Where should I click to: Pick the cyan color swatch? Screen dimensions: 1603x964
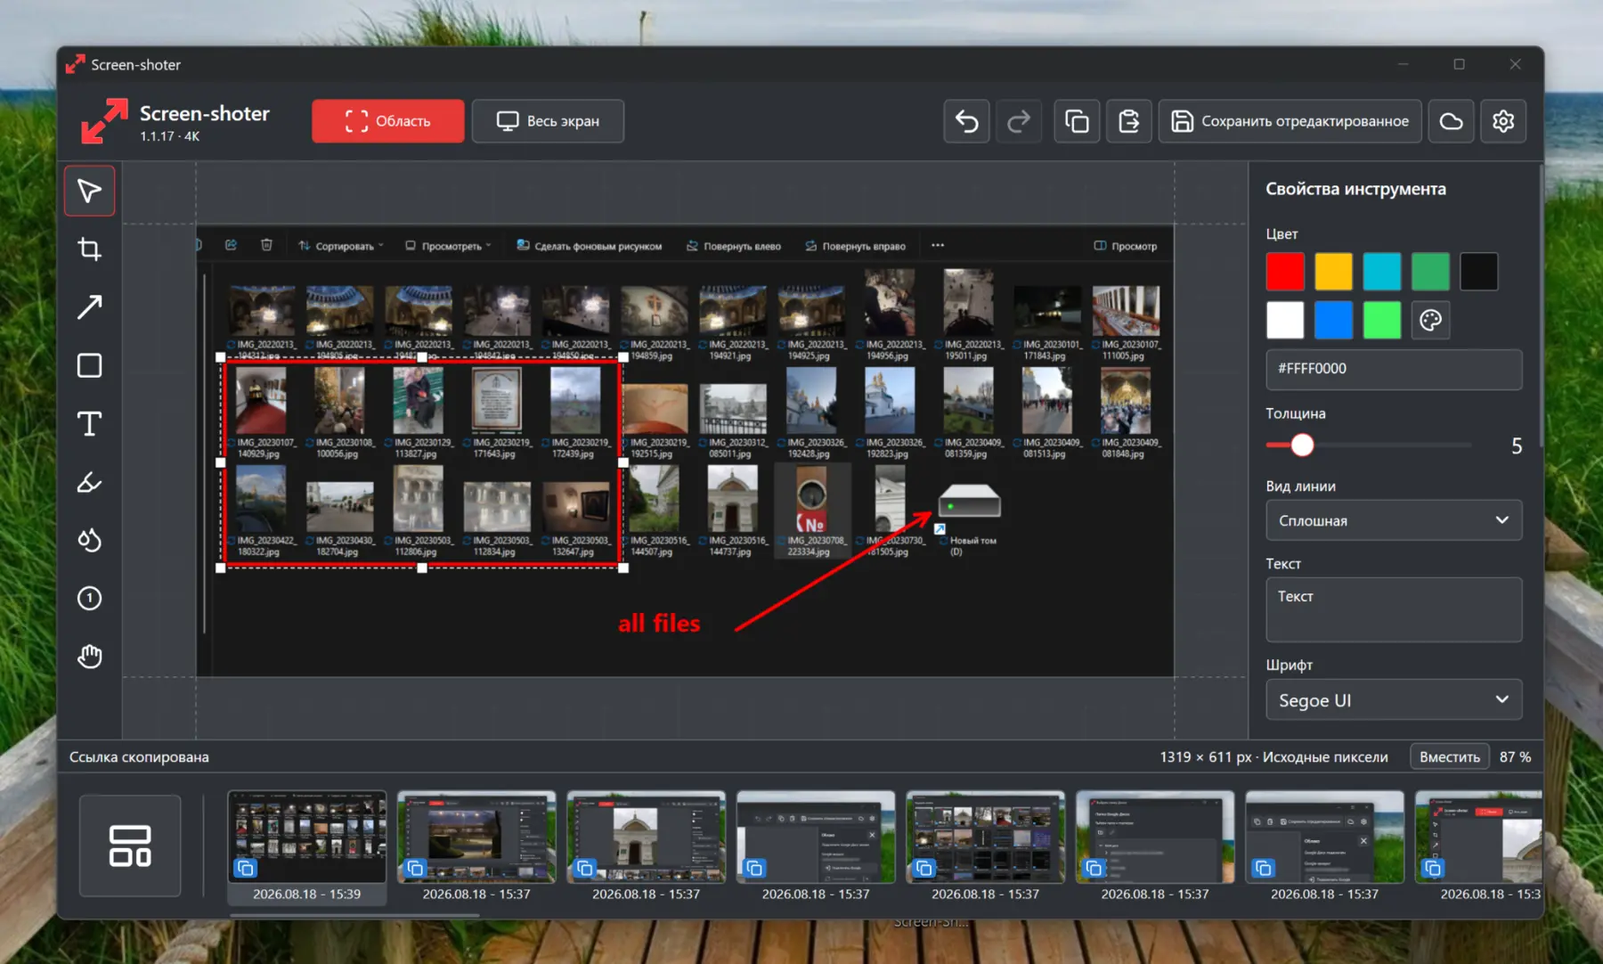1382,272
